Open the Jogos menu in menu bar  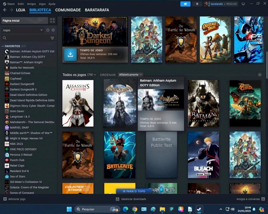pyautogui.click(x=42, y=4)
